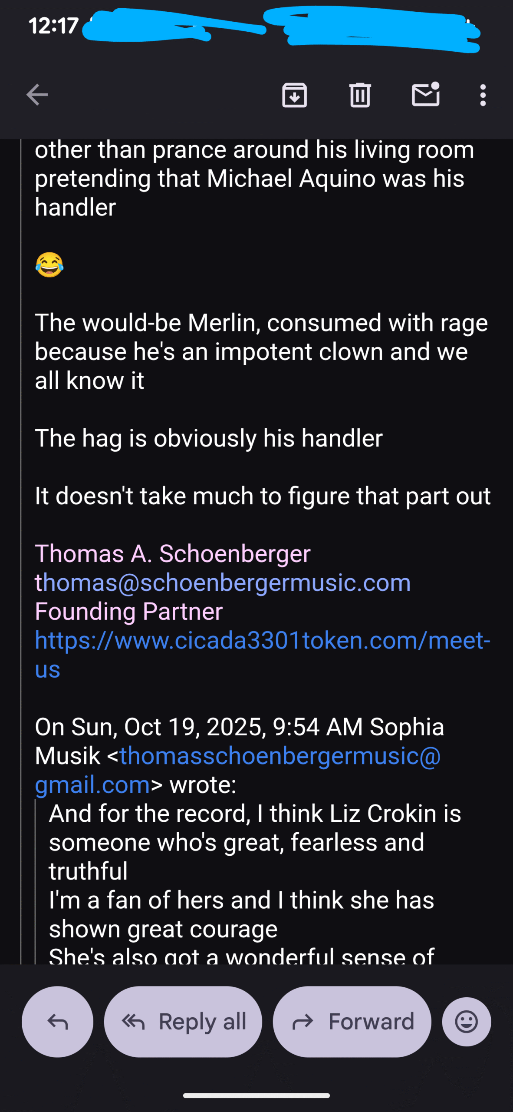
Task: Tap the 'The hag is obviously his handler' line
Action: [x=208, y=438]
